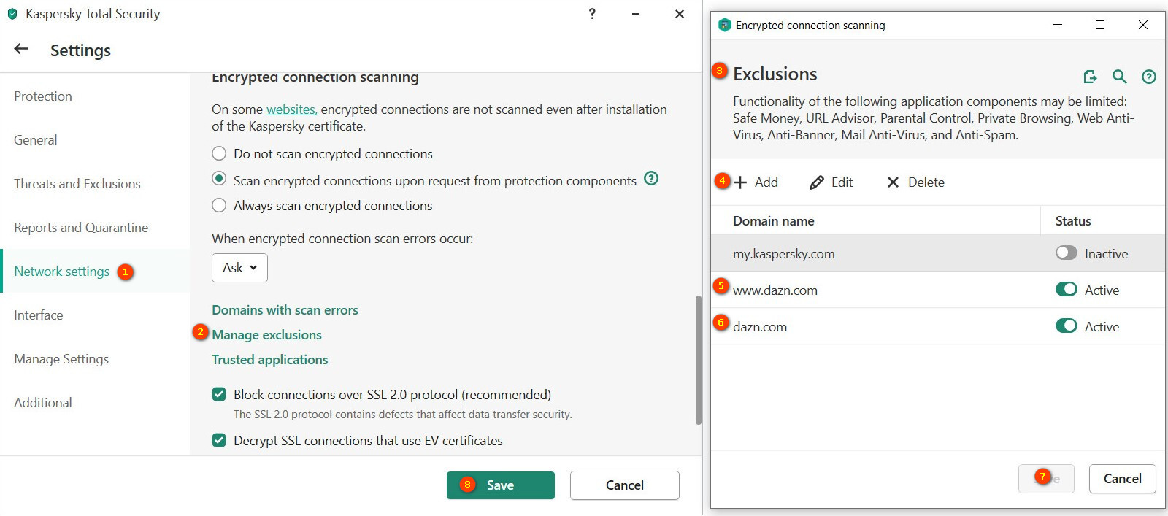Select Do not scan encrypted connections
Screen dimensions: 1168x516
tap(219, 154)
